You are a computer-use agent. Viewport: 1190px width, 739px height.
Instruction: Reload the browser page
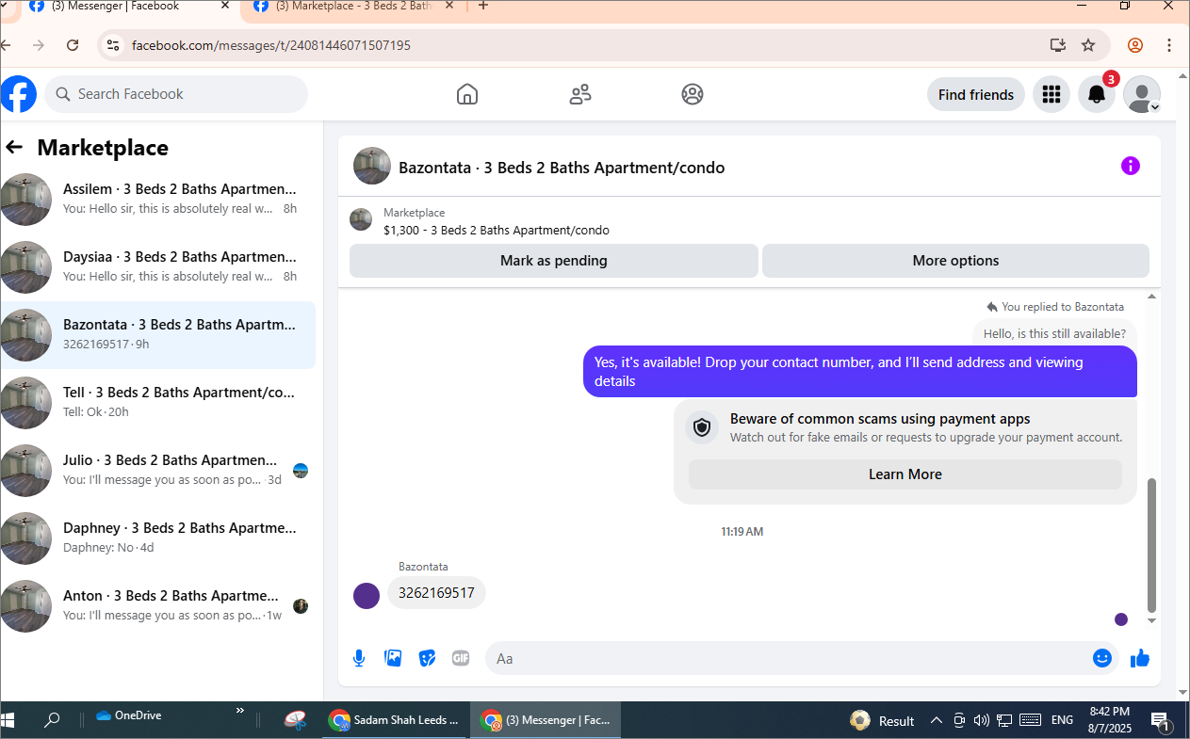click(73, 45)
